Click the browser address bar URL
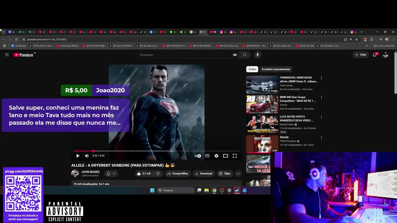 47,39
